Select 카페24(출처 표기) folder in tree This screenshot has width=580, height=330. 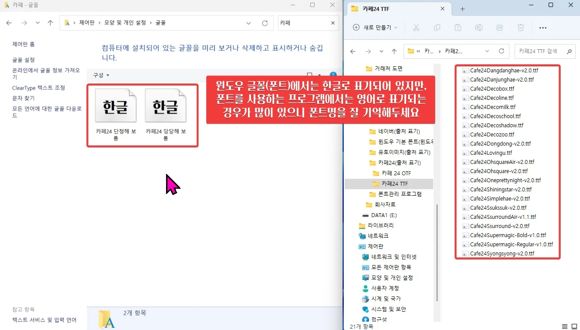pos(394,163)
